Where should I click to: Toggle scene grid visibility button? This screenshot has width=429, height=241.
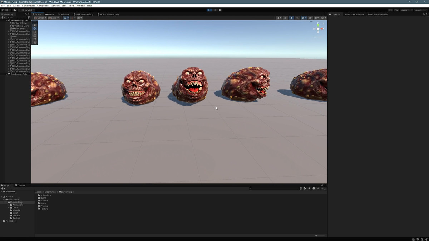(66, 18)
